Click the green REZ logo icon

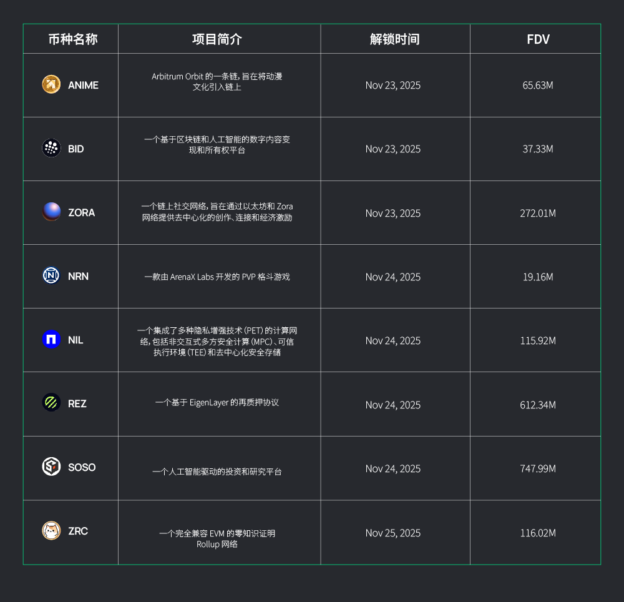tap(51, 403)
